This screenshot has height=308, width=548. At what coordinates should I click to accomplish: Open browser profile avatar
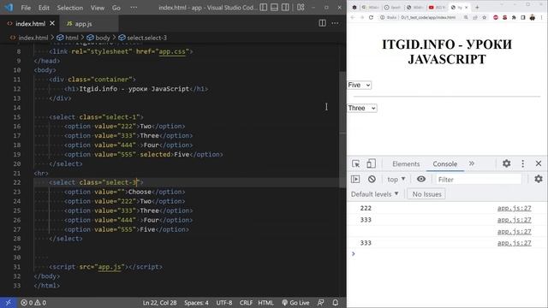(x=532, y=17)
